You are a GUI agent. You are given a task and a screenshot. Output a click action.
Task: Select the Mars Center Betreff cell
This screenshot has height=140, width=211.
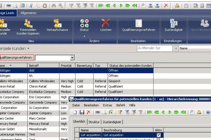click(43, 118)
